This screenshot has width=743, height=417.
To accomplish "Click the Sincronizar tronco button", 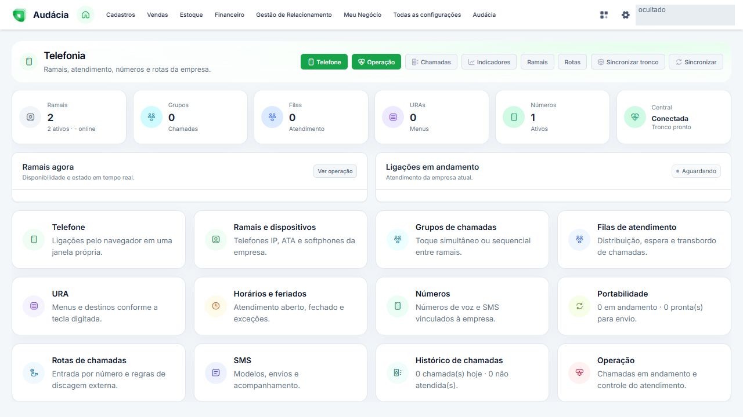I will coord(628,62).
